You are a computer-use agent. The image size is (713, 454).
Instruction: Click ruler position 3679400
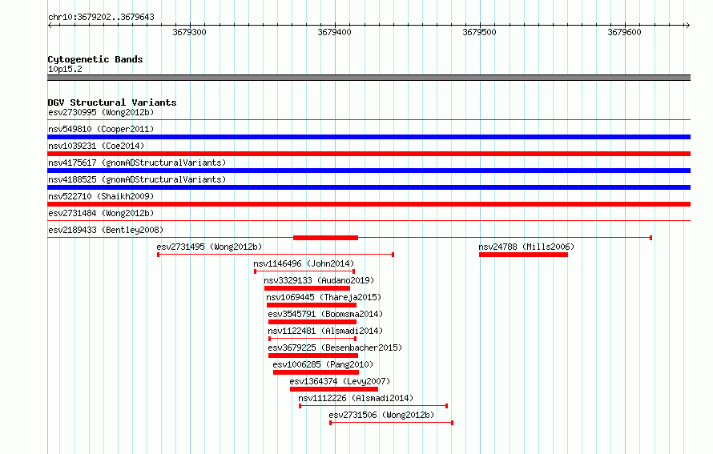(335, 32)
